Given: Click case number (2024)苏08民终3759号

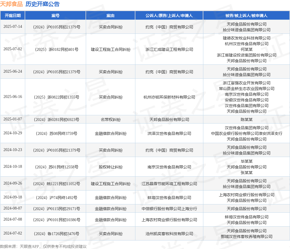Looking at the screenshot, I should click(57, 133).
